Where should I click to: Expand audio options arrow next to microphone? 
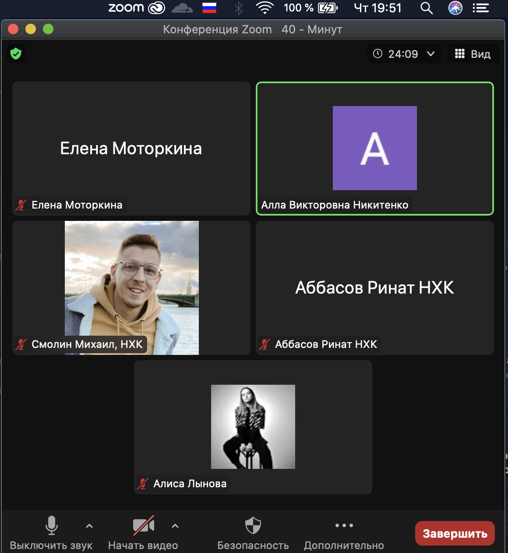[x=89, y=525]
